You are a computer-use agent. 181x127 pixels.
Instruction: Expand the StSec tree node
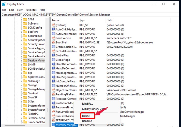pyautogui.click(x=21, y=101)
